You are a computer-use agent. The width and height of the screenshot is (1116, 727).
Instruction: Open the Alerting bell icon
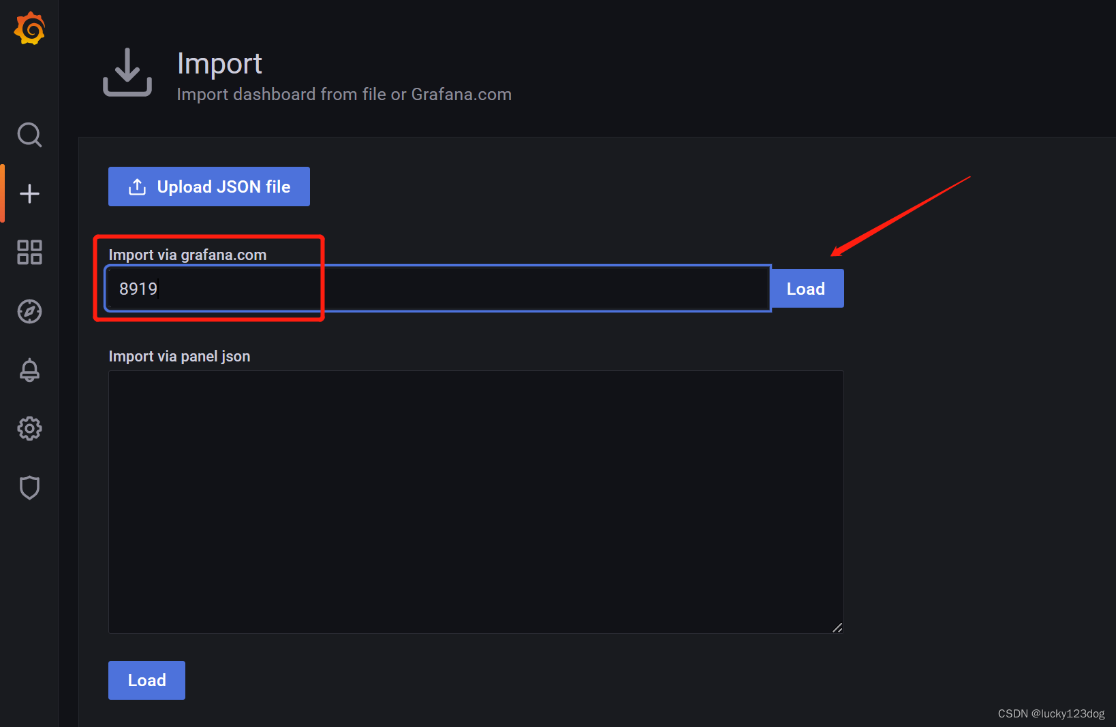(29, 370)
